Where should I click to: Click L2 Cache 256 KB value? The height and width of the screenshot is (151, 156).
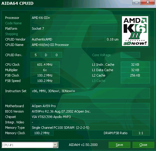[x=135, y=75]
